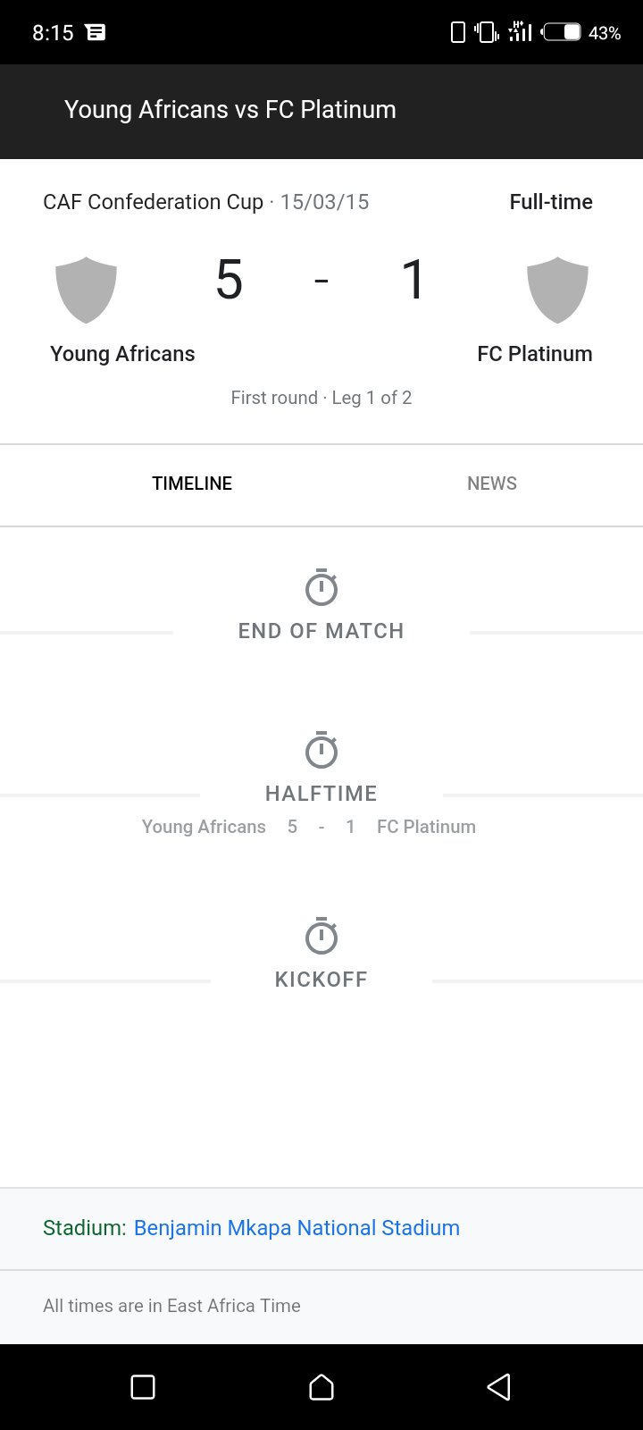Tap the End of Match stopwatch icon
Viewport: 643px width, 1430px height.
pos(321,587)
